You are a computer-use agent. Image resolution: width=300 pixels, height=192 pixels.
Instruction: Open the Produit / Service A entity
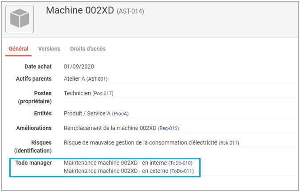point(87,114)
